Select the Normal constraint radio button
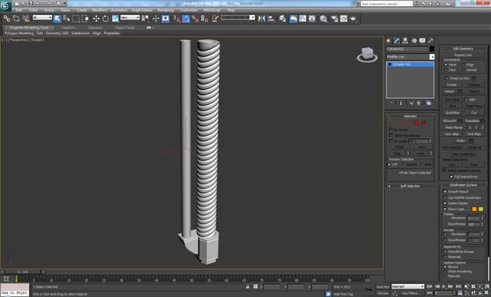 464,70
